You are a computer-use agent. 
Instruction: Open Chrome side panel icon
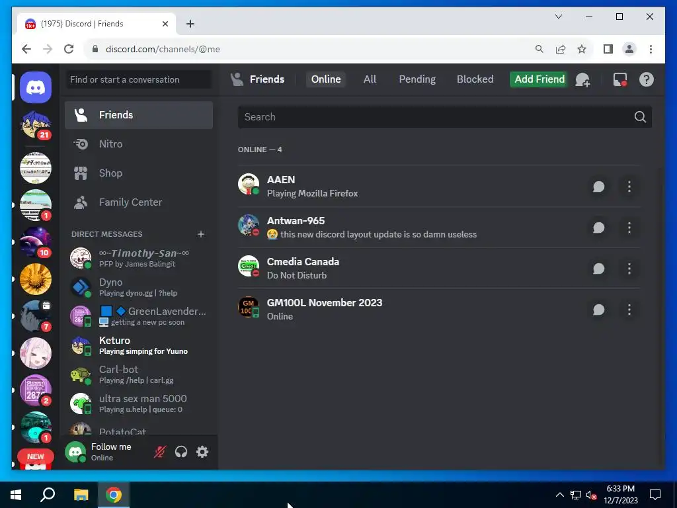point(608,49)
